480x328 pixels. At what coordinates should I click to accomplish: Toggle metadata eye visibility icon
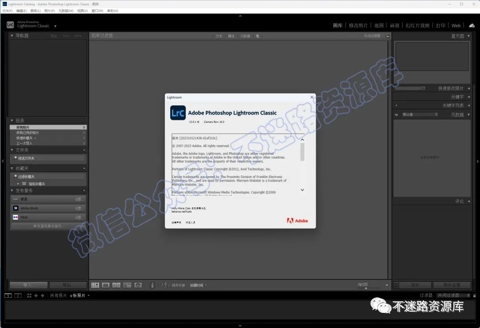396,115
